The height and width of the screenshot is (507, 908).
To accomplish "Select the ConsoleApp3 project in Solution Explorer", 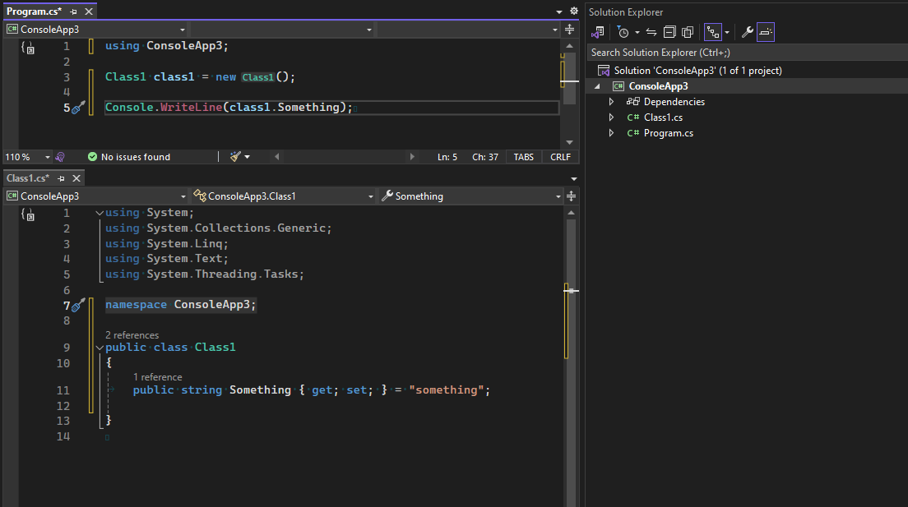I will tap(659, 86).
